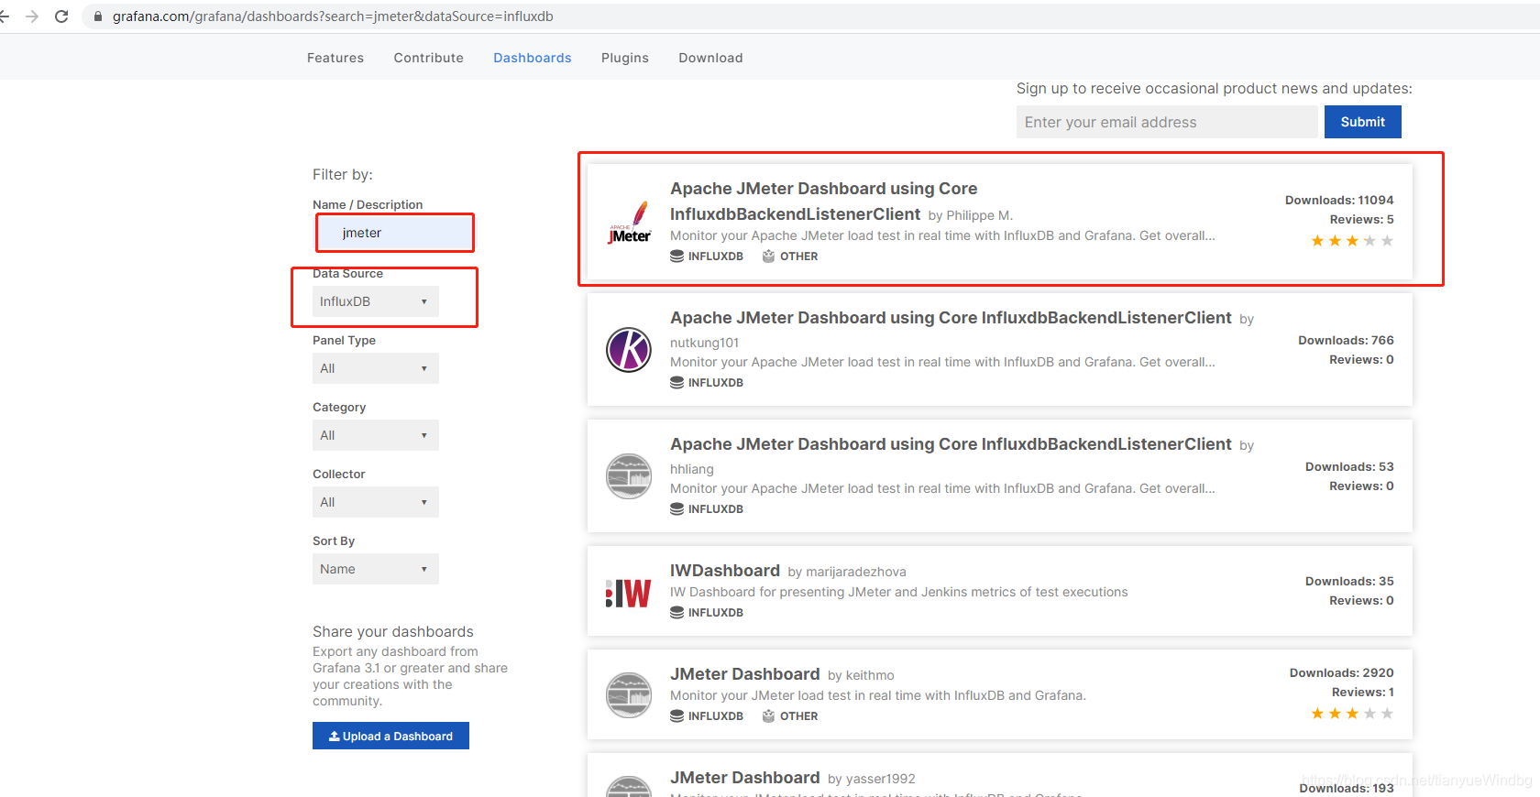Click the OTHER tag icon on keithmo's dashboard
Viewport: 1540px width, 797px height.
[x=768, y=716]
